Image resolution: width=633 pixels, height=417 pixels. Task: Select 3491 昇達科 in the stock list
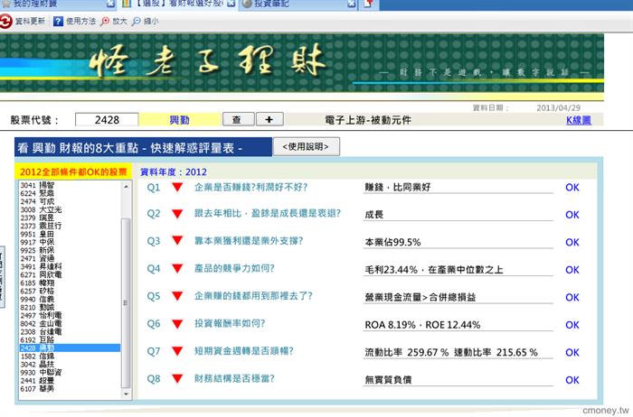[71, 266]
